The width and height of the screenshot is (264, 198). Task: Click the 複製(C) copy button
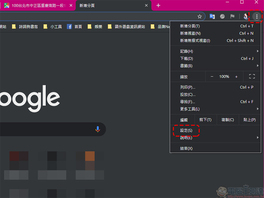[x=227, y=120]
